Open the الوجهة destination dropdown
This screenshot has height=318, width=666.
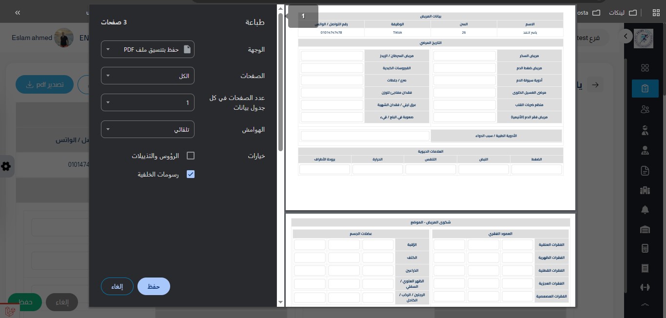click(148, 49)
